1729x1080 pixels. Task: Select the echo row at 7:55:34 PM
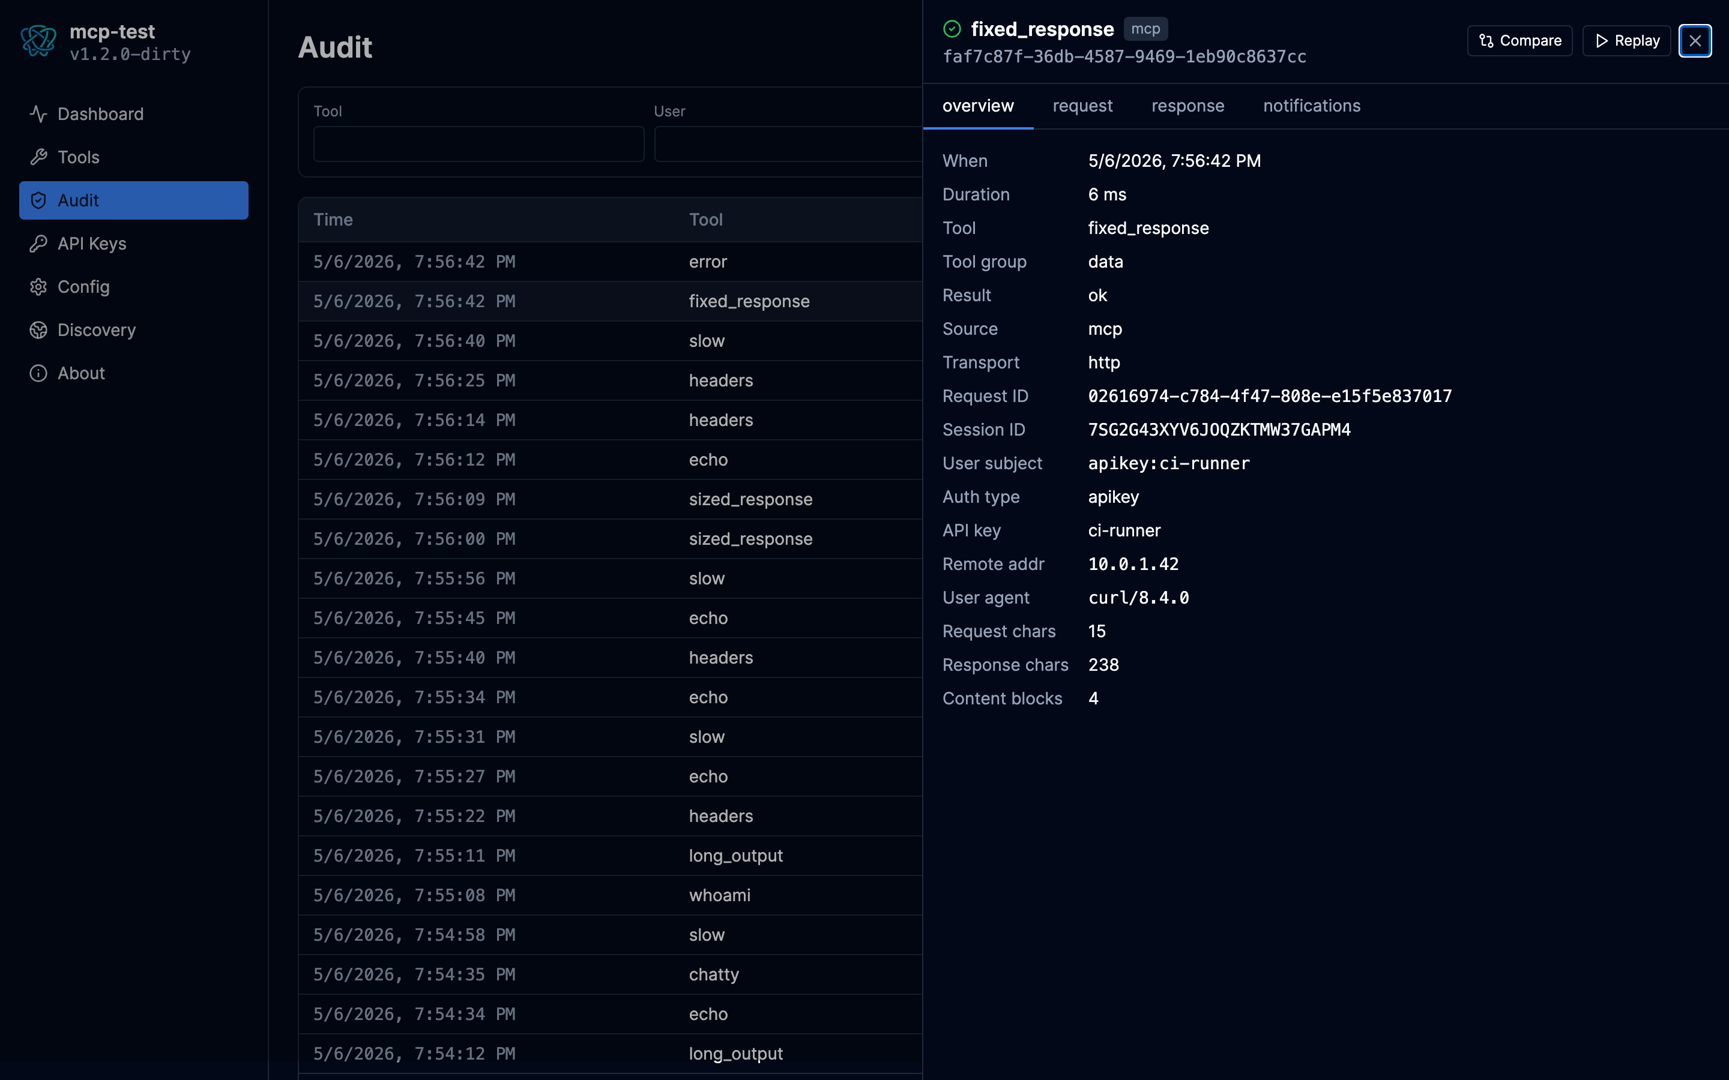pyautogui.click(x=610, y=698)
